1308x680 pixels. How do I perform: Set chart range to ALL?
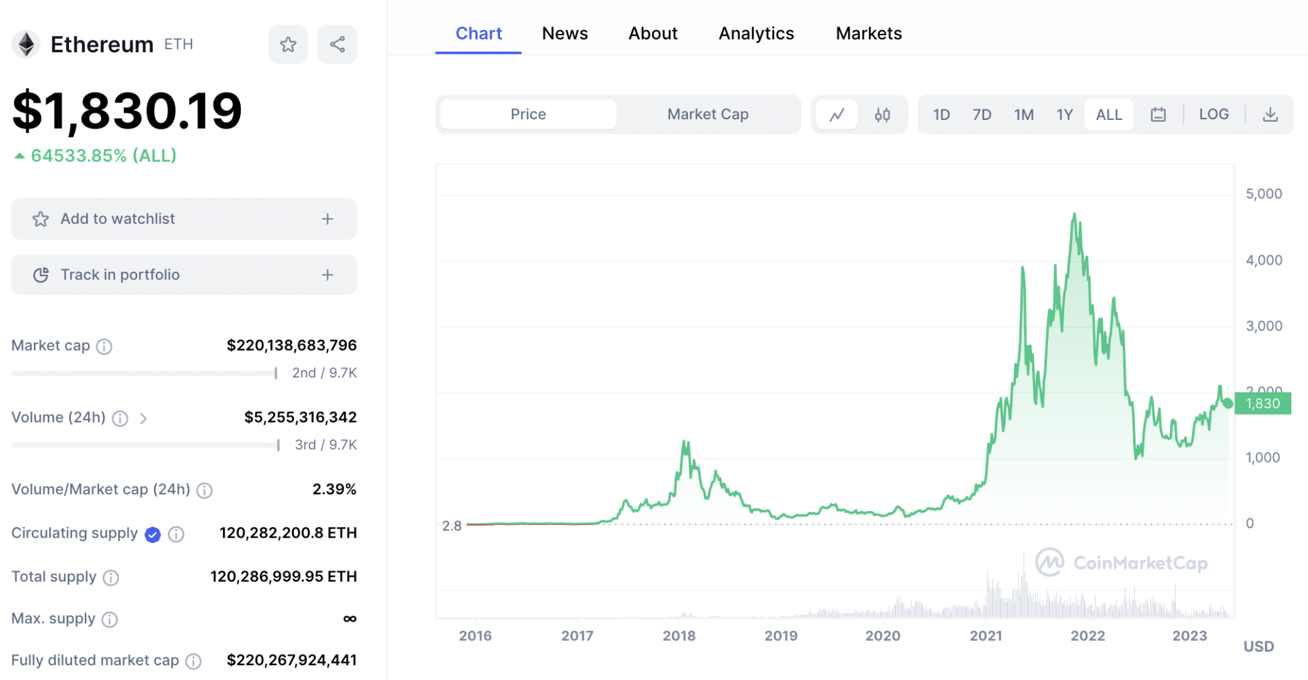click(1109, 115)
